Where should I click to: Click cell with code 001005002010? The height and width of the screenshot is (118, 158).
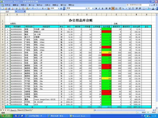click(x=17, y=52)
